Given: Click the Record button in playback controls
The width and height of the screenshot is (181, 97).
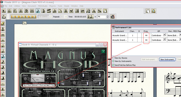Looking at the screenshot, I should tap(29, 17).
